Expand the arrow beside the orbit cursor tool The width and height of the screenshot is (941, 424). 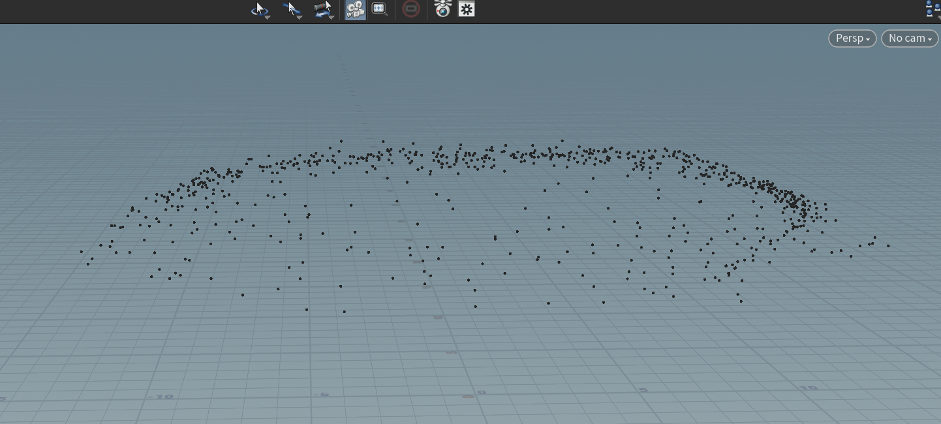[268, 17]
